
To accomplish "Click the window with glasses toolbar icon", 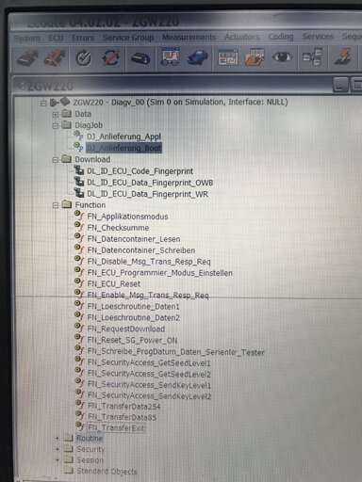I will pos(171,56).
